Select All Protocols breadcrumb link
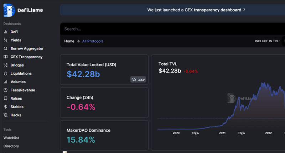 [x=93, y=41]
